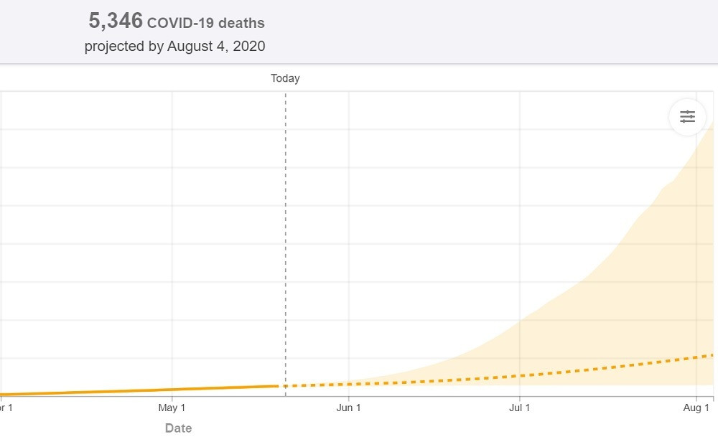Click the blank chart area above the solid line
718x447 pixels.
144,251
